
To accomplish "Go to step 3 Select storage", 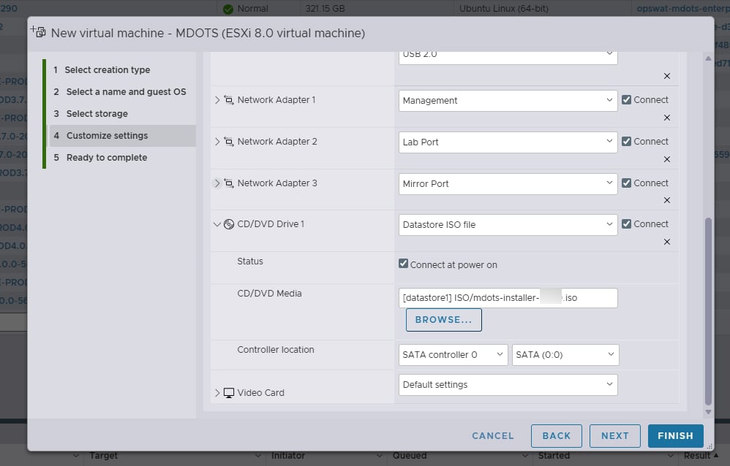I will pos(97,114).
